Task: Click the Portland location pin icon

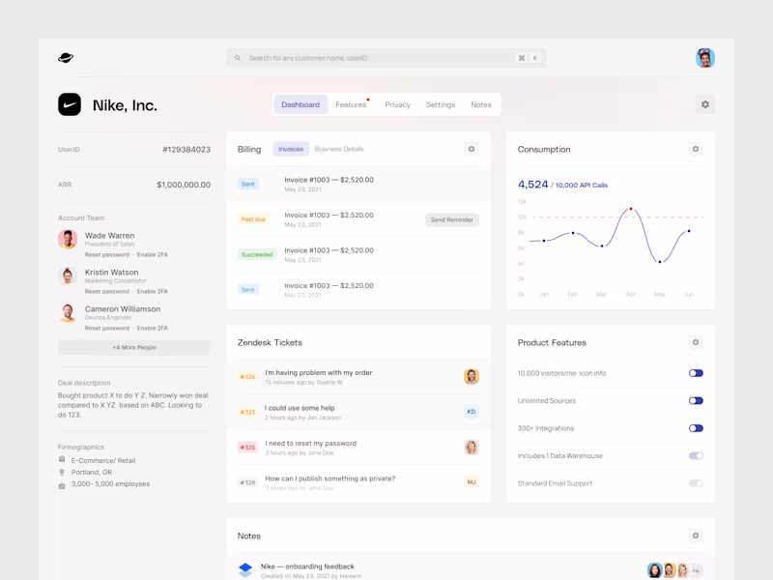Action: (62, 472)
